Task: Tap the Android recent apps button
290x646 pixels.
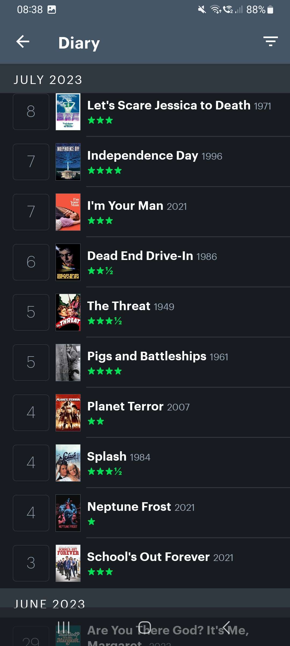Action: point(64,627)
